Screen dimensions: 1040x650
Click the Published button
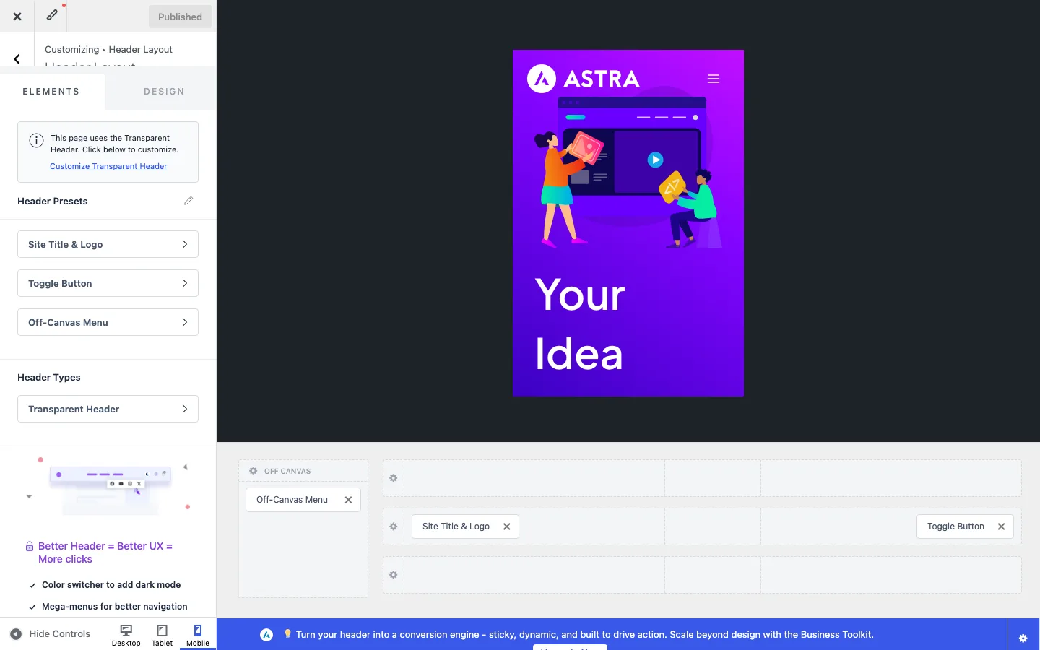(x=180, y=17)
